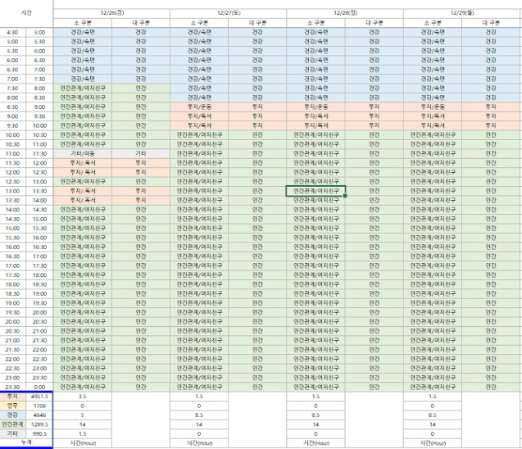
Task: Click 대 구분 header under 12/29(월)
Action: [491, 22]
